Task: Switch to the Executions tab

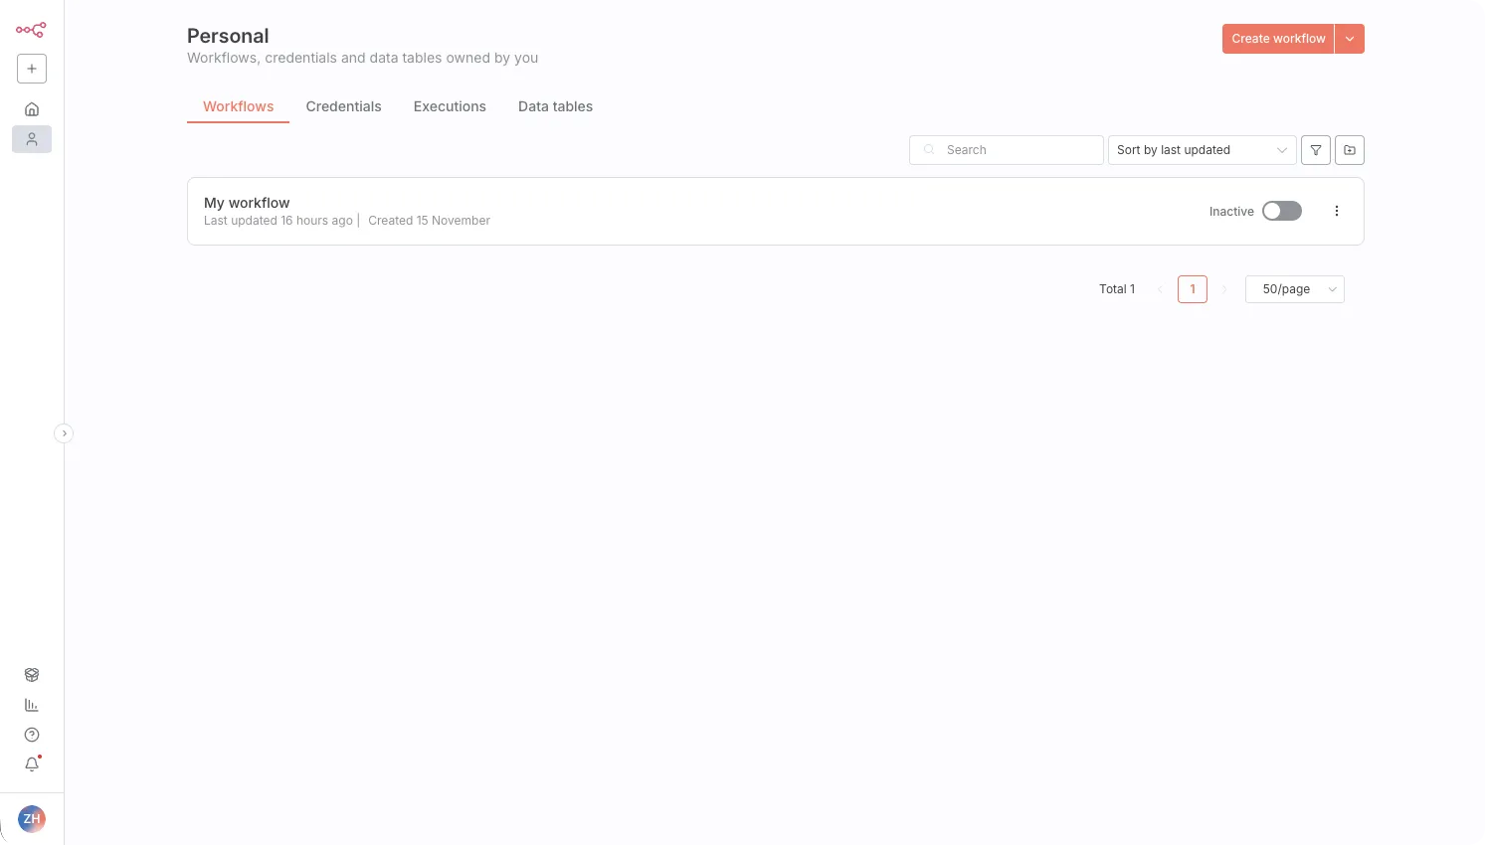Action: tap(450, 106)
